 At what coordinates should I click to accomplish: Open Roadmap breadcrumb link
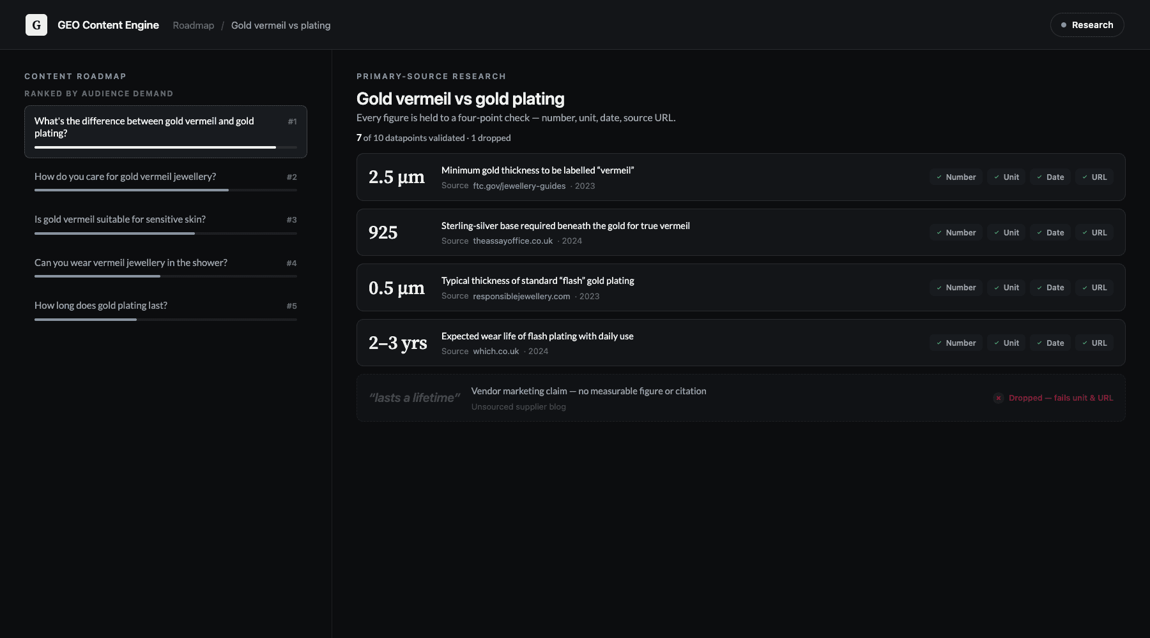coord(193,26)
